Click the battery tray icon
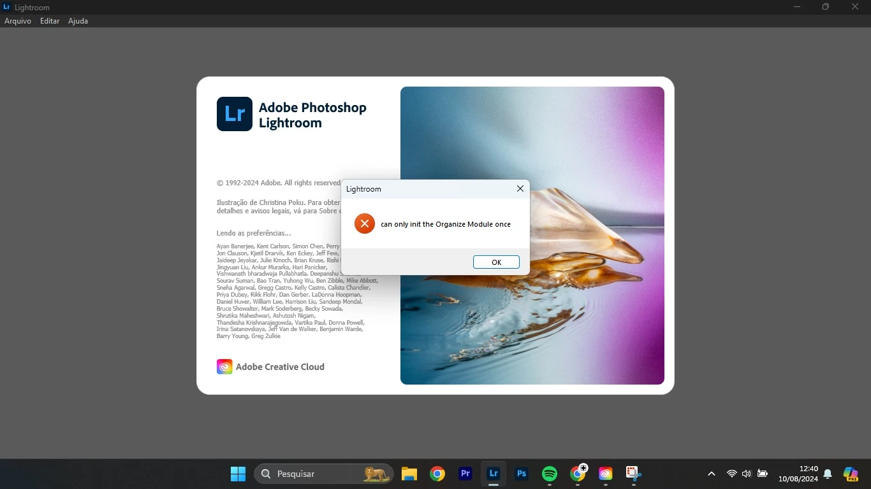 pyautogui.click(x=762, y=474)
